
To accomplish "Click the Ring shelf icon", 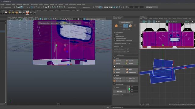I will (31, 13).
